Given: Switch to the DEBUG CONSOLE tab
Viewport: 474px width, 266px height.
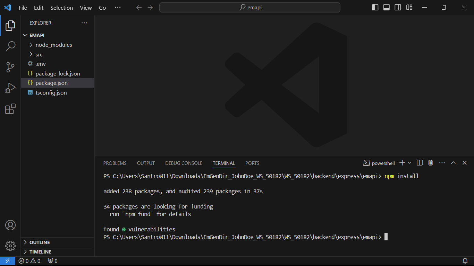Looking at the screenshot, I should (x=184, y=163).
